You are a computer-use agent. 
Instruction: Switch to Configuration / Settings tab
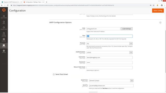[33, 2]
